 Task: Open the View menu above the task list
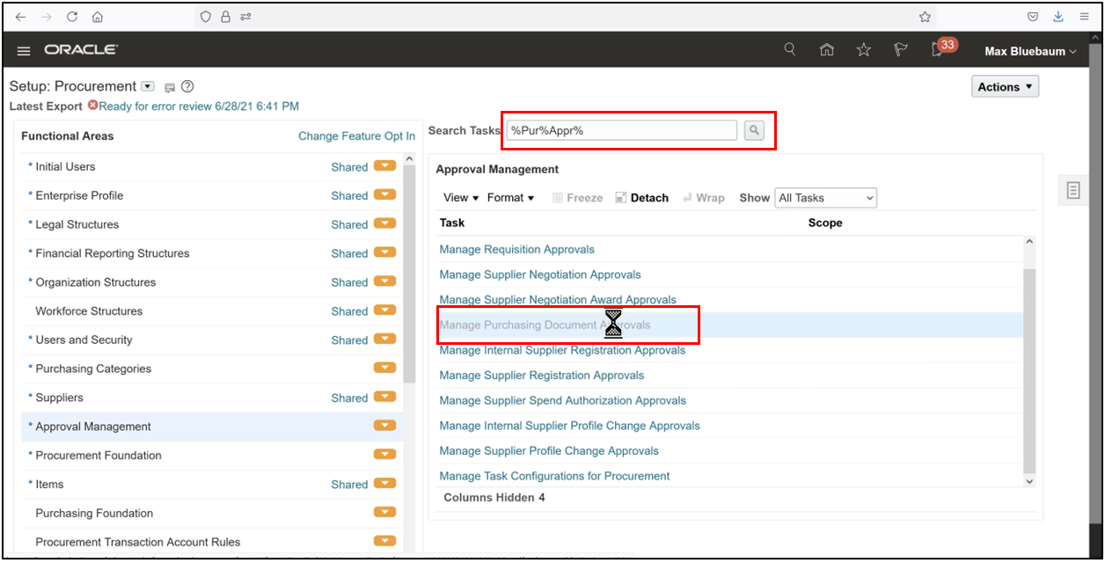tap(459, 197)
